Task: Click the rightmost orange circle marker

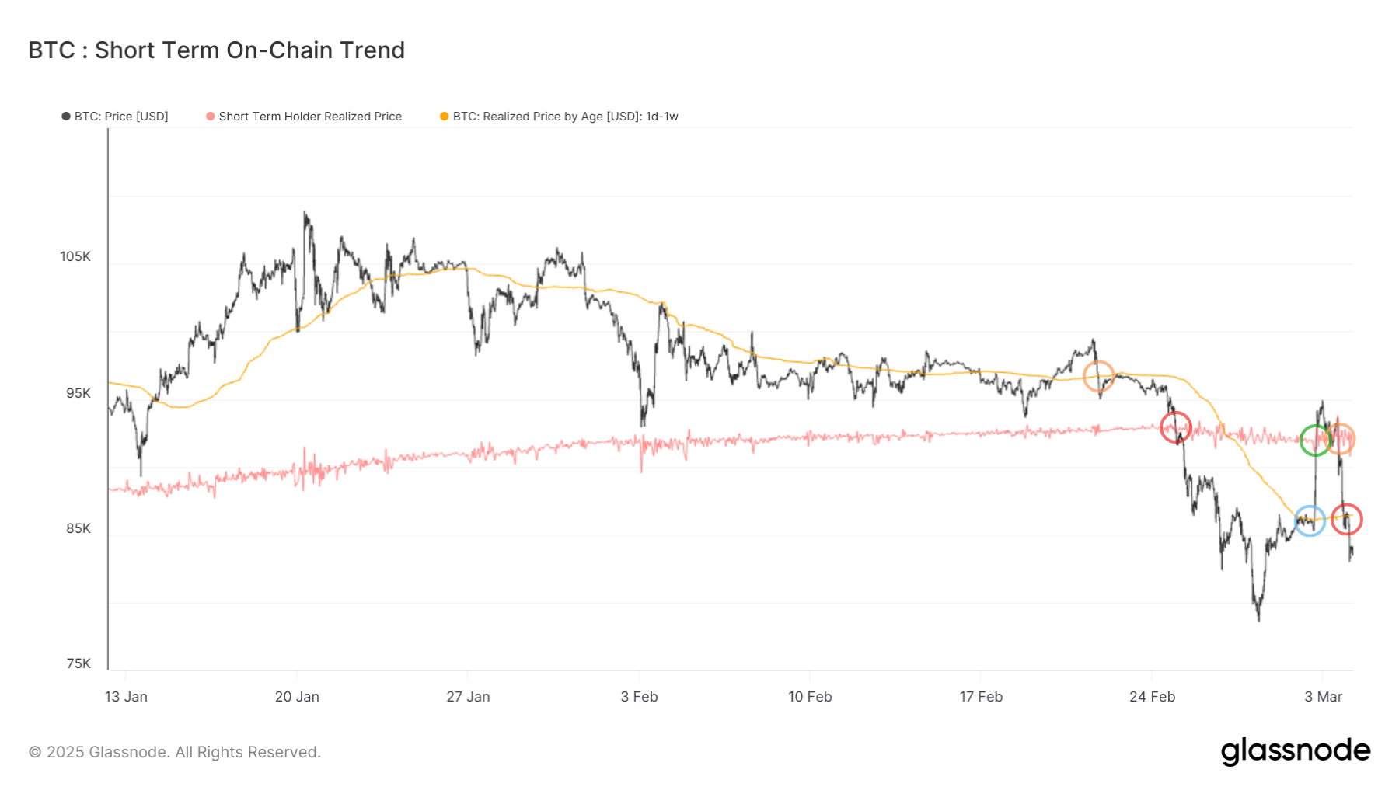Action: (1340, 439)
